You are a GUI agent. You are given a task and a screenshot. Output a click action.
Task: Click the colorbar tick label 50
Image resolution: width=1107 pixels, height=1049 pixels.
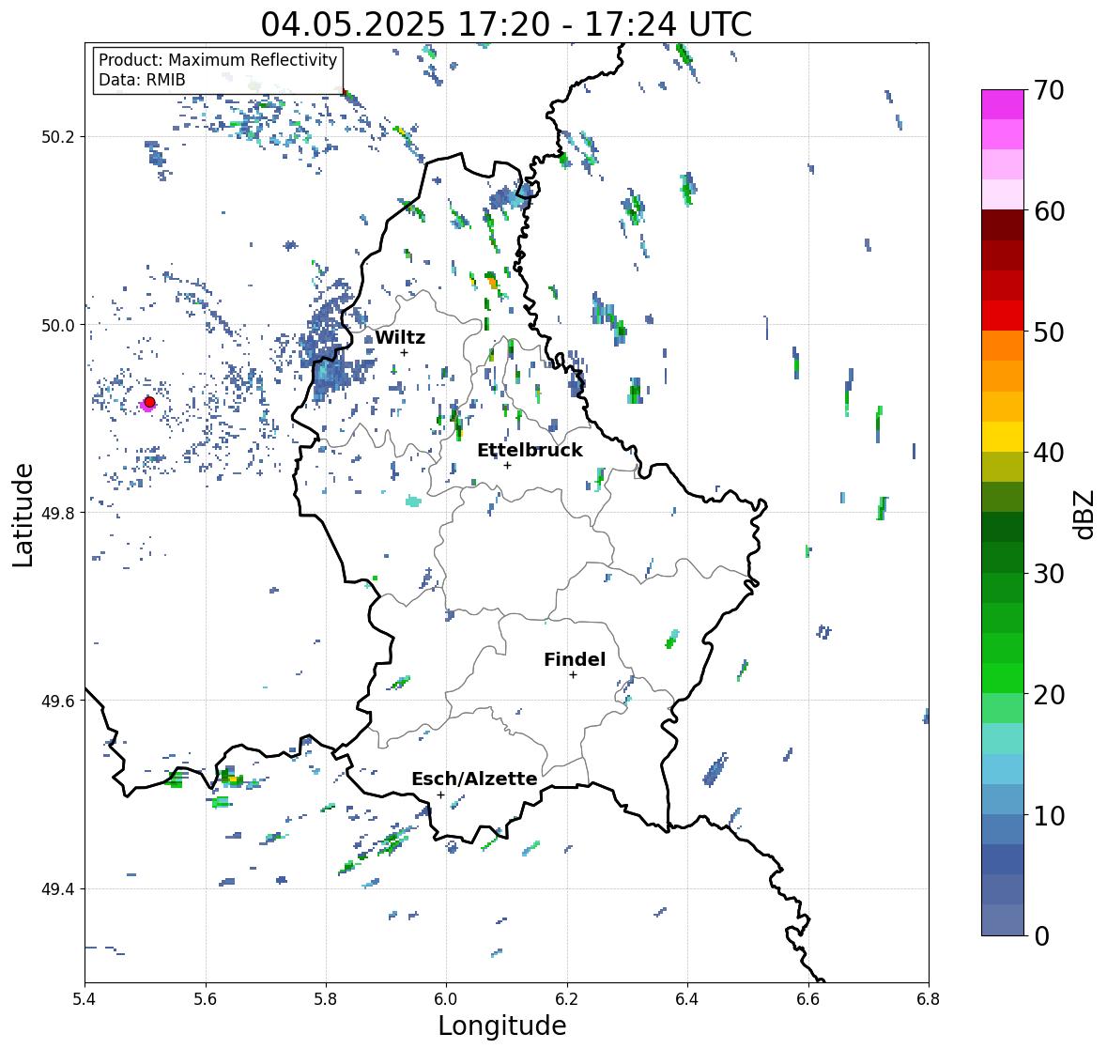(x=1049, y=332)
